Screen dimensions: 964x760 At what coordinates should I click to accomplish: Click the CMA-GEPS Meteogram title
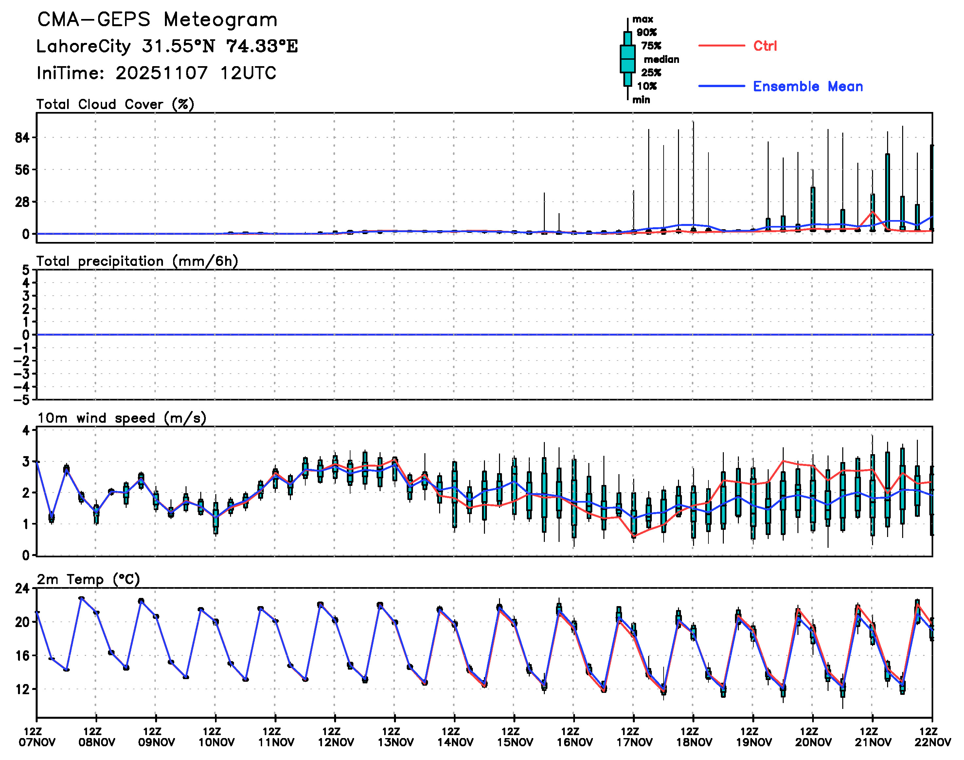[157, 20]
